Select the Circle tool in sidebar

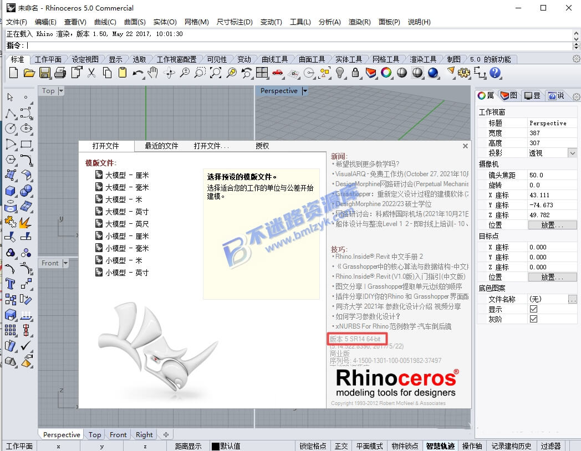coord(11,129)
